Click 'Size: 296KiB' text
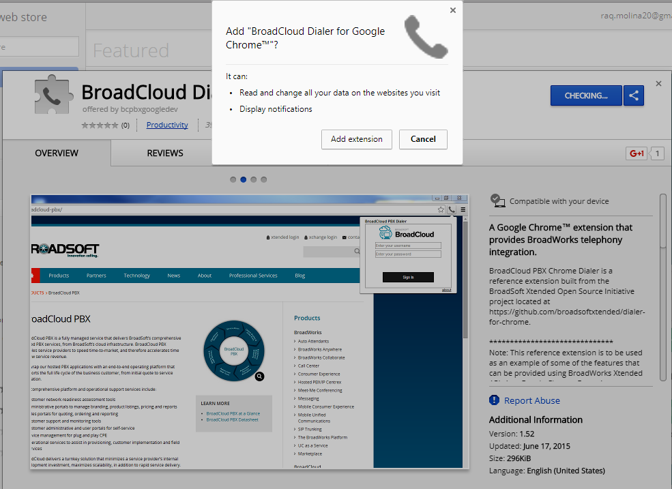This screenshot has width=672, height=489. 510,458
